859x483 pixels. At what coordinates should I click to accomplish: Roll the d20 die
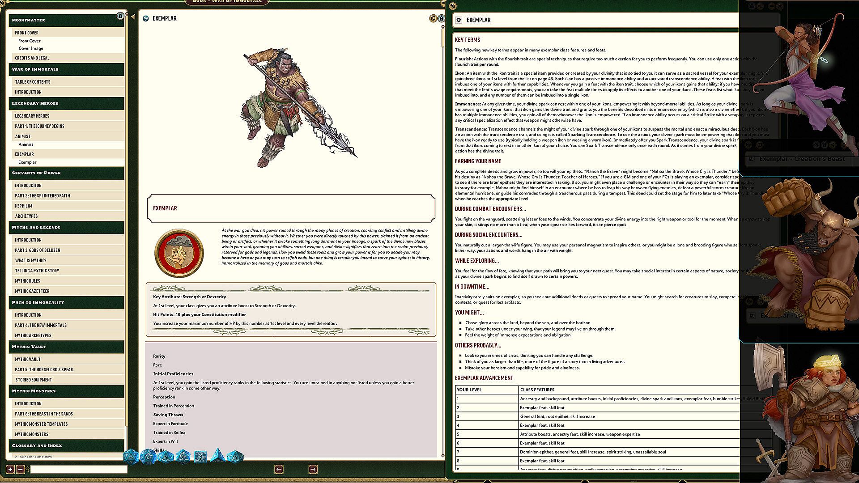tap(131, 457)
